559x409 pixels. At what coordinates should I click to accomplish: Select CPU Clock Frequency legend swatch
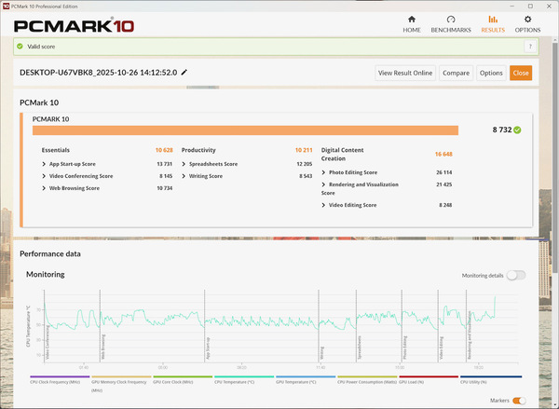click(60, 376)
